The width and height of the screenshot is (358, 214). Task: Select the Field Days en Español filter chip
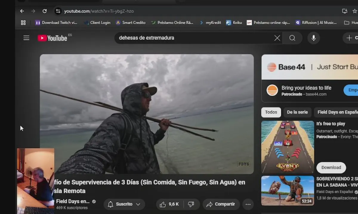click(336, 112)
